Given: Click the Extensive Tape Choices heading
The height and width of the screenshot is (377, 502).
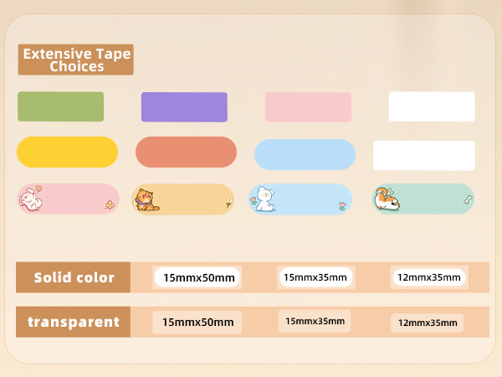Looking at the screenshot, I should (75, 59).
